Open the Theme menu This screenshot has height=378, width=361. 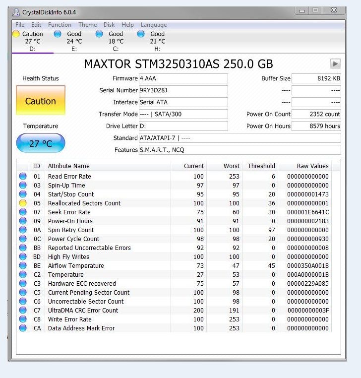(87, 25)
